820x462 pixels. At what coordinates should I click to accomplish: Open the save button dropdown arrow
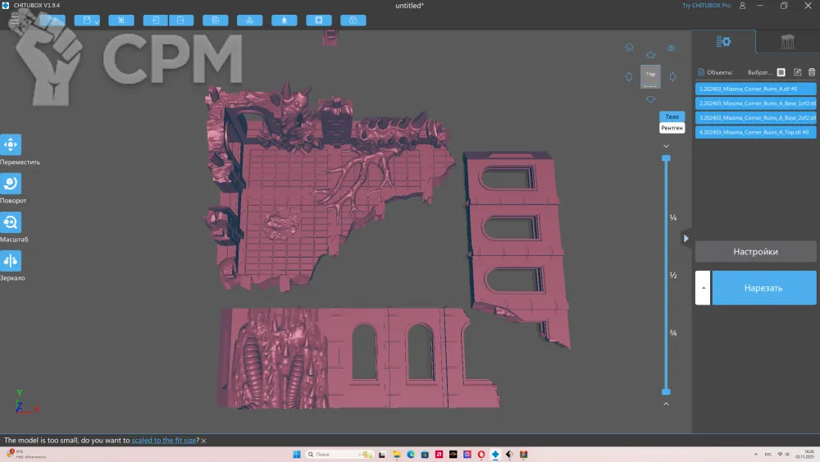coord(97,21)
